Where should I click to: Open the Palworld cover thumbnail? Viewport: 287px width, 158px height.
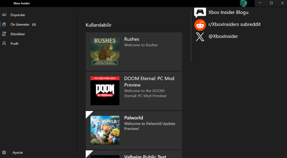pyautogui.click(x=105, y=130)
